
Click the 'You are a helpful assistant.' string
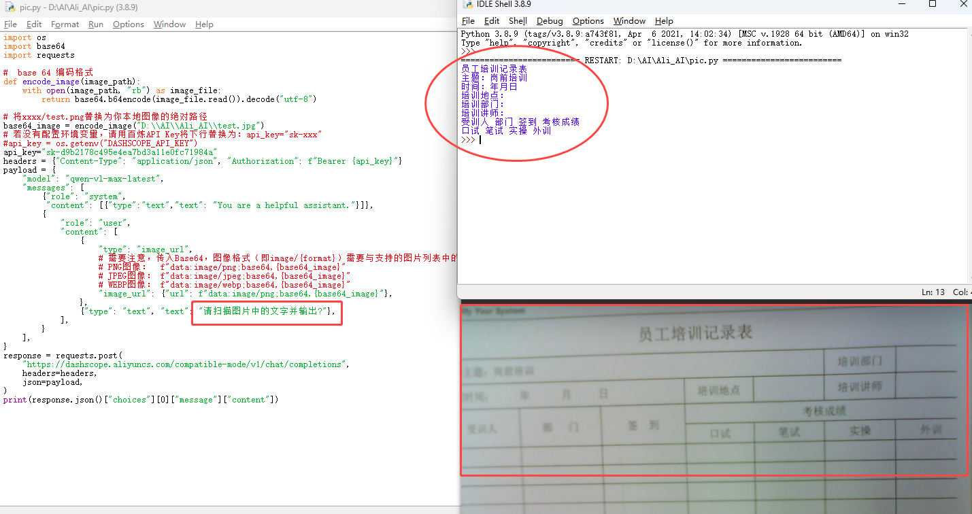pyautogui.click(x=286, y=205)
